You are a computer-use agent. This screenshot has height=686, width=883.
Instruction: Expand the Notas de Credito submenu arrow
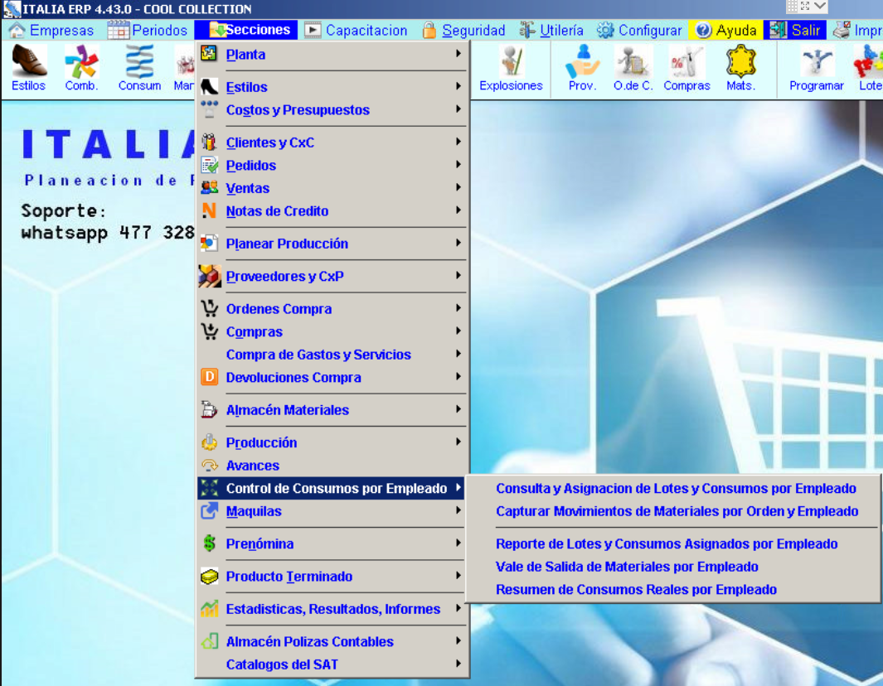tap(458, 210)
